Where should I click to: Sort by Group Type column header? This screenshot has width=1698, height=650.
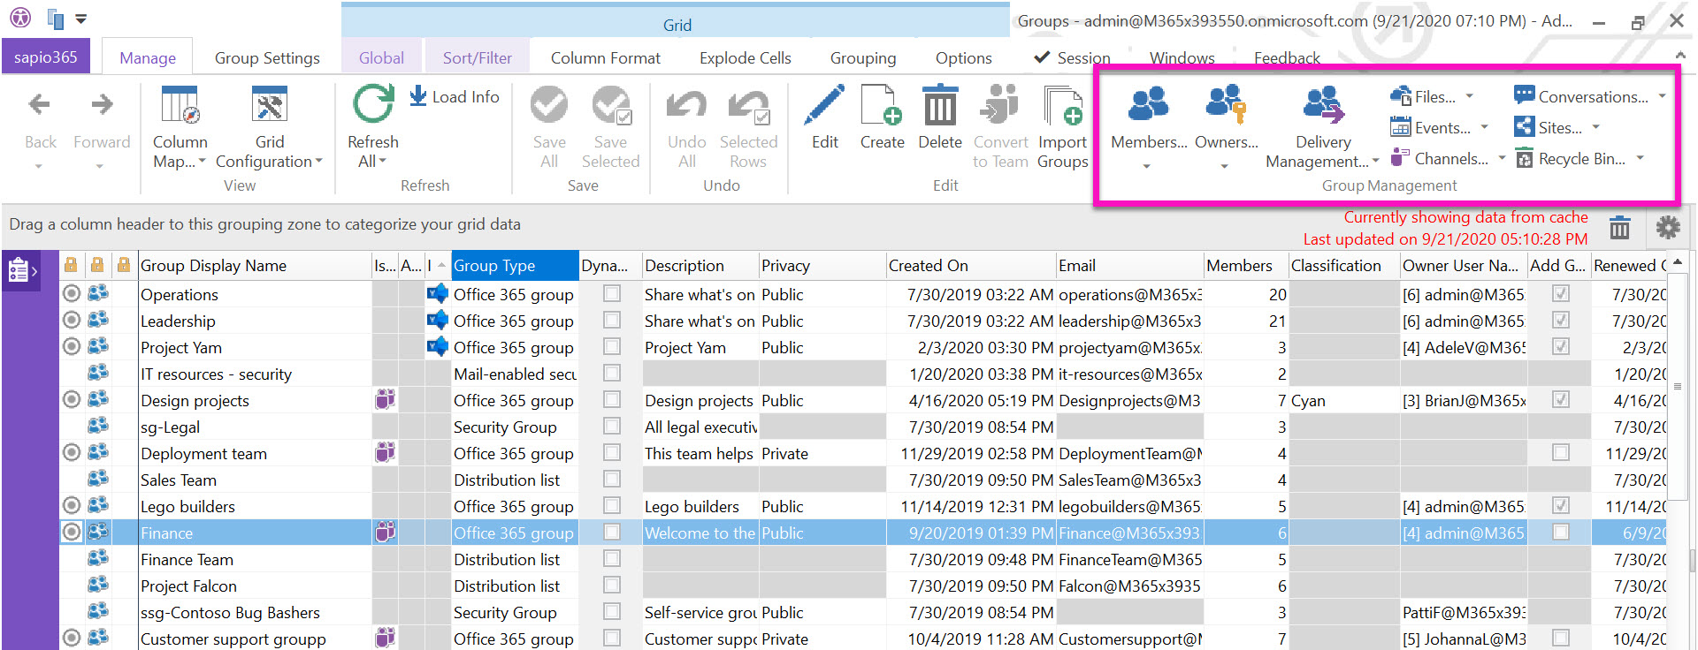(515, 265)
